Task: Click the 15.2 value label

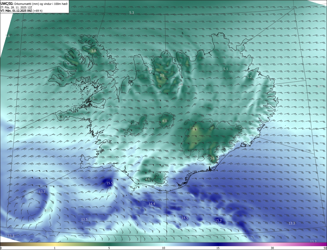Action: (x=218, y=220)
